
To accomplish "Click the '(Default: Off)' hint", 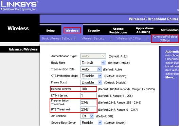I will 105,116.
